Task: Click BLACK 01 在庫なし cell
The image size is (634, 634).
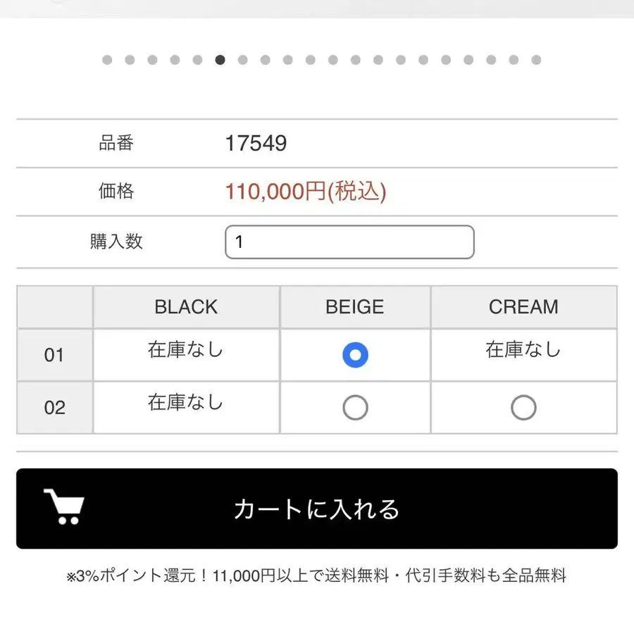Action: pyautogui.click(x=186, y=350)
